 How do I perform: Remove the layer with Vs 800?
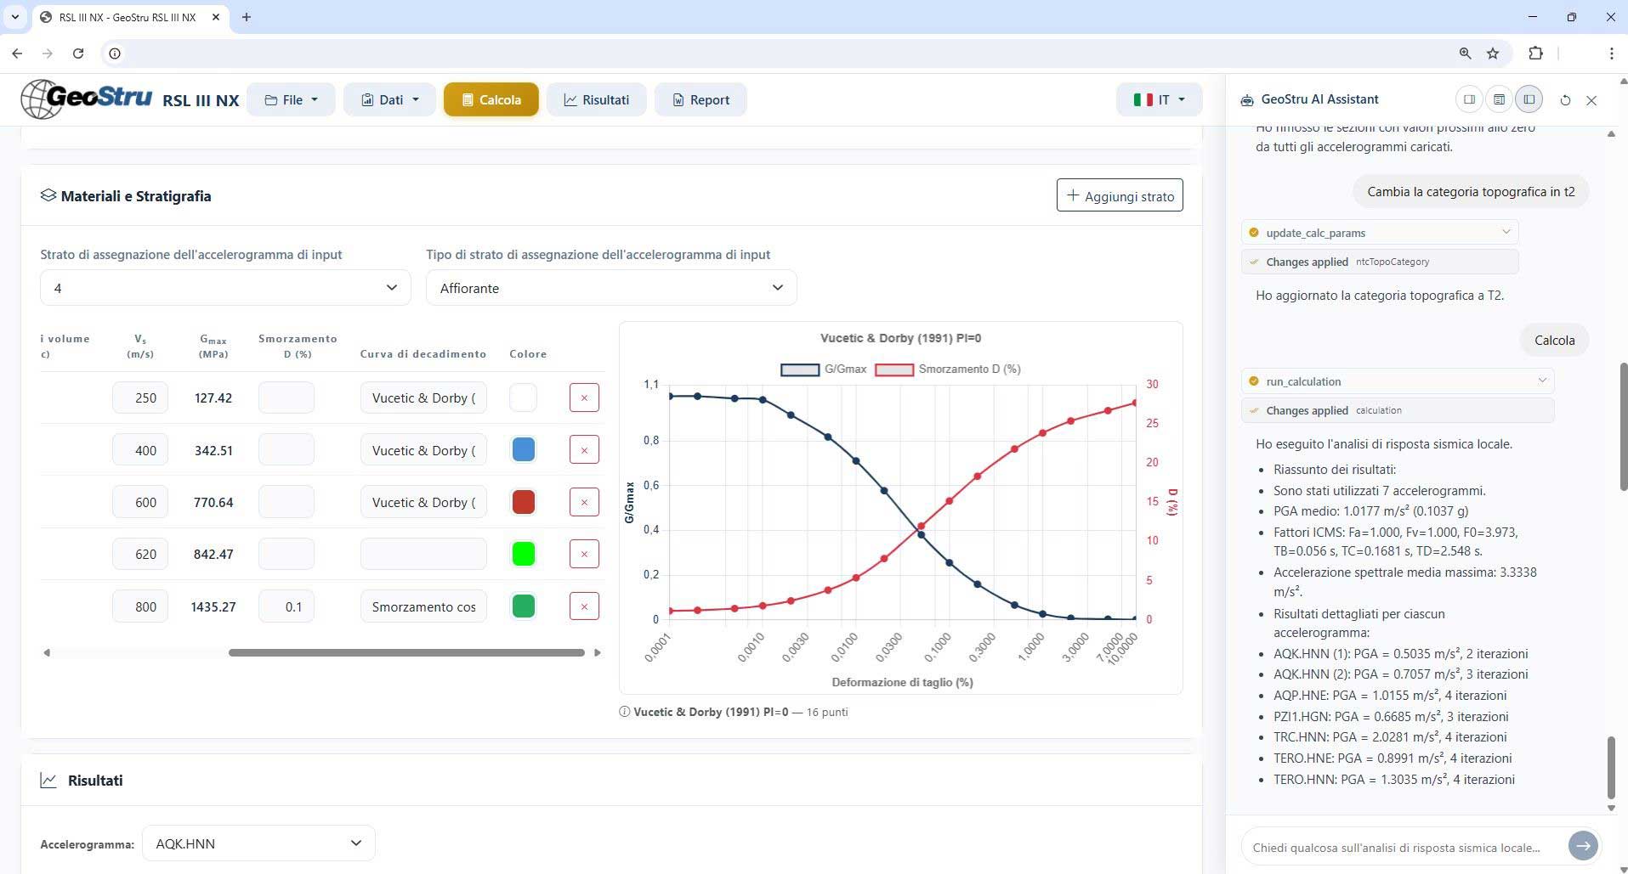pyautogui.click(x=584, y=606)
